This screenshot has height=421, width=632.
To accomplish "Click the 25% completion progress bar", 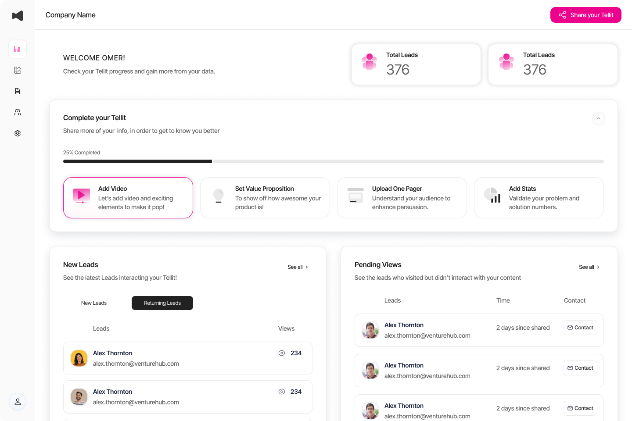I will pyautogui.click(x=334, y=161).
